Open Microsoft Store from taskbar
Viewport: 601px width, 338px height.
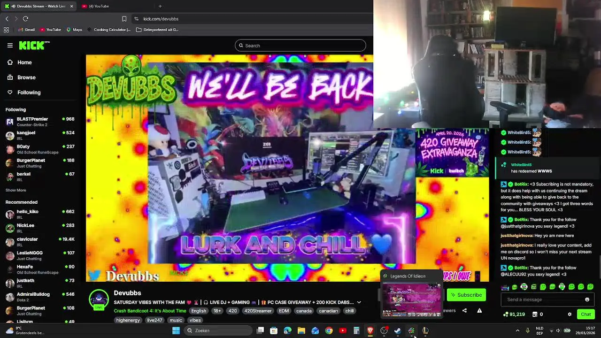pos(274,330)
